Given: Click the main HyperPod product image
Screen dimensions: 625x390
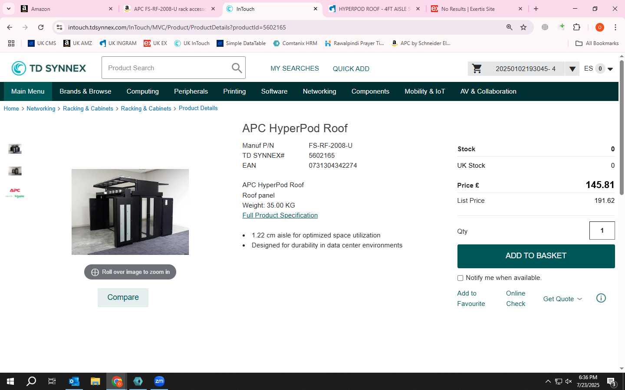Looking at the screenshot, I should point(130,212).
